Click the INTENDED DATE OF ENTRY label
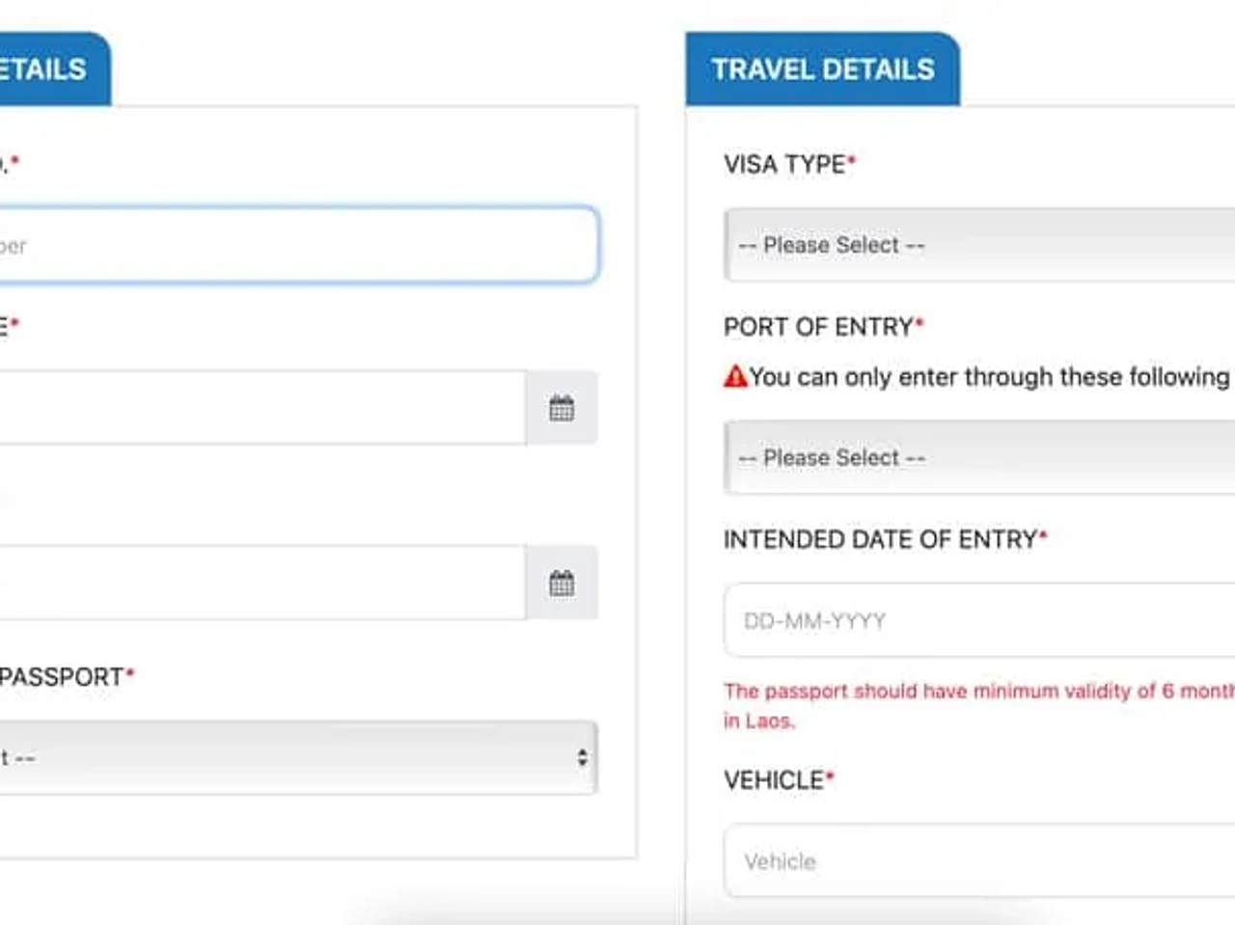The width and height of the screenshot is (1235, 925). [881, 538]
